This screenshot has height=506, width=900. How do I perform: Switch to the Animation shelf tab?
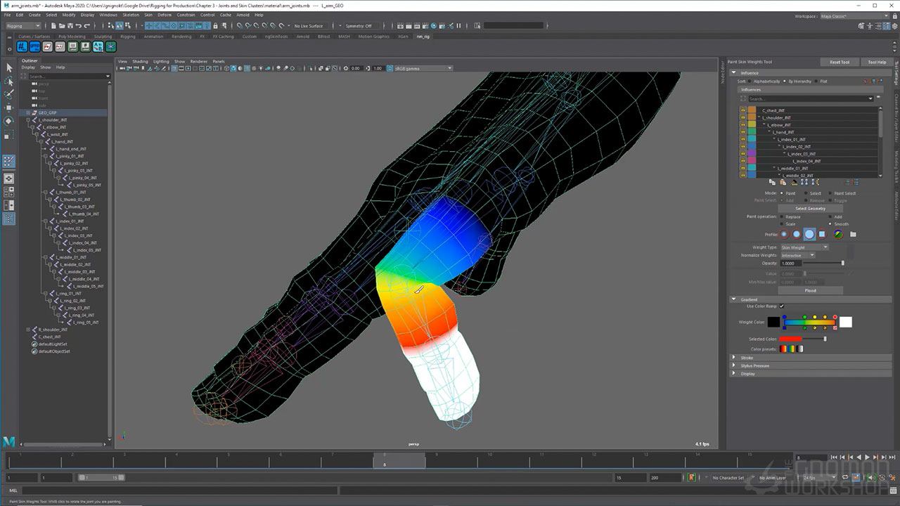(x=153, y=37)
